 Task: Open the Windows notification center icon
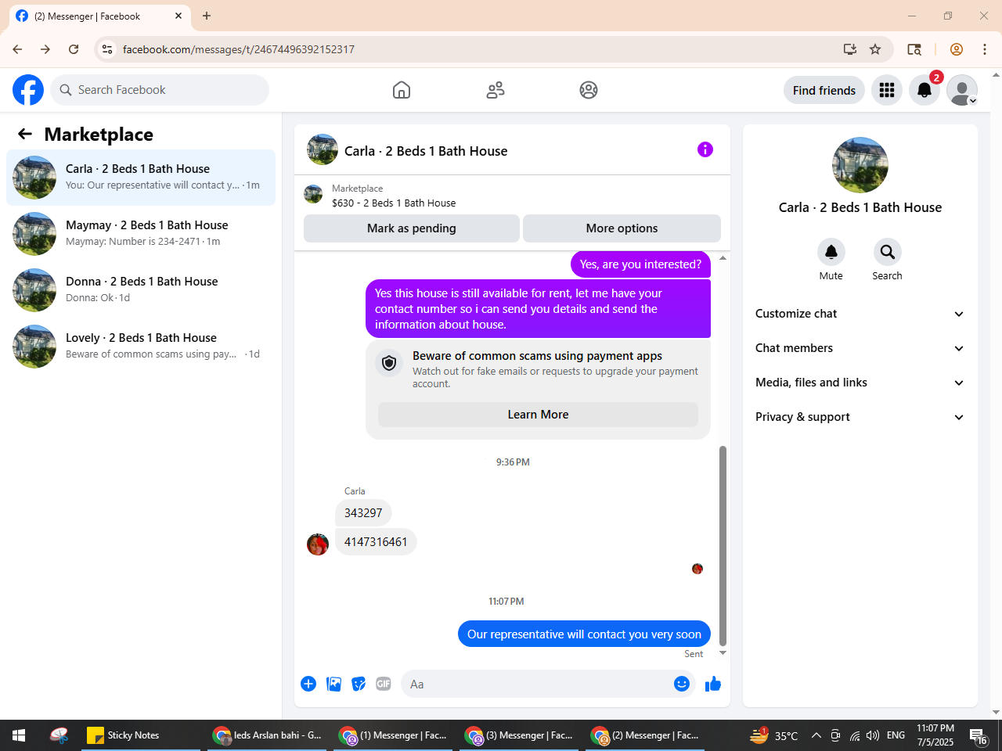(x=978, y=735)
